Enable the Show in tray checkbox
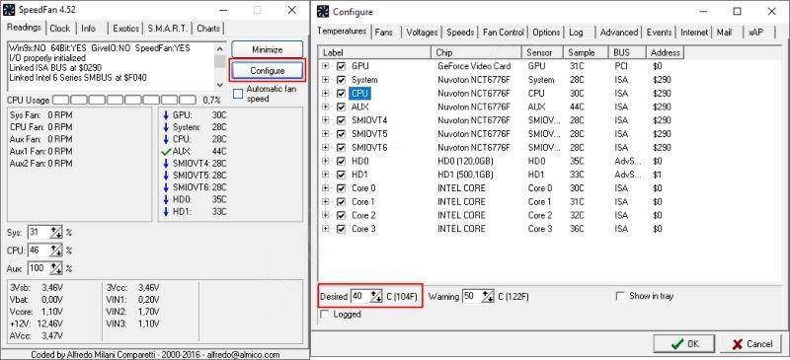The width and height of the screenshot is (790, 360). coord(620,296)
